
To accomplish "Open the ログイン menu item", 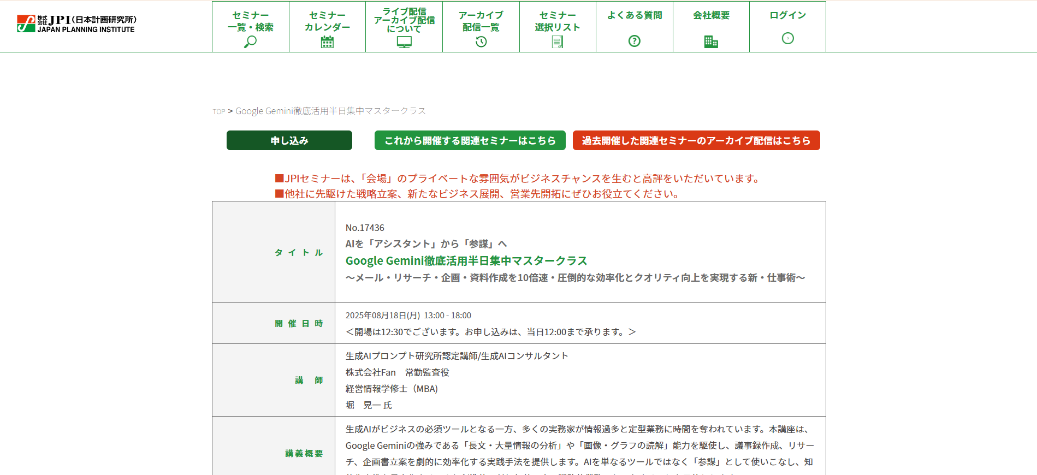I will 788,27.
